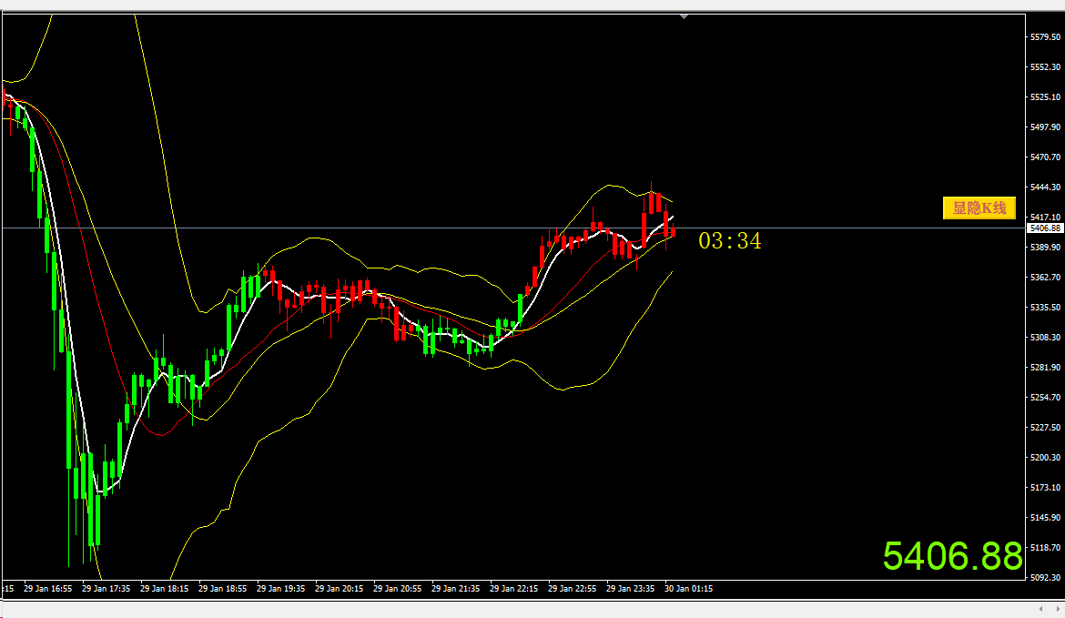Screen dimensions: 1065x618
Task: Click the current price tag 5406.88 on the price axis
Action: 1045,228
